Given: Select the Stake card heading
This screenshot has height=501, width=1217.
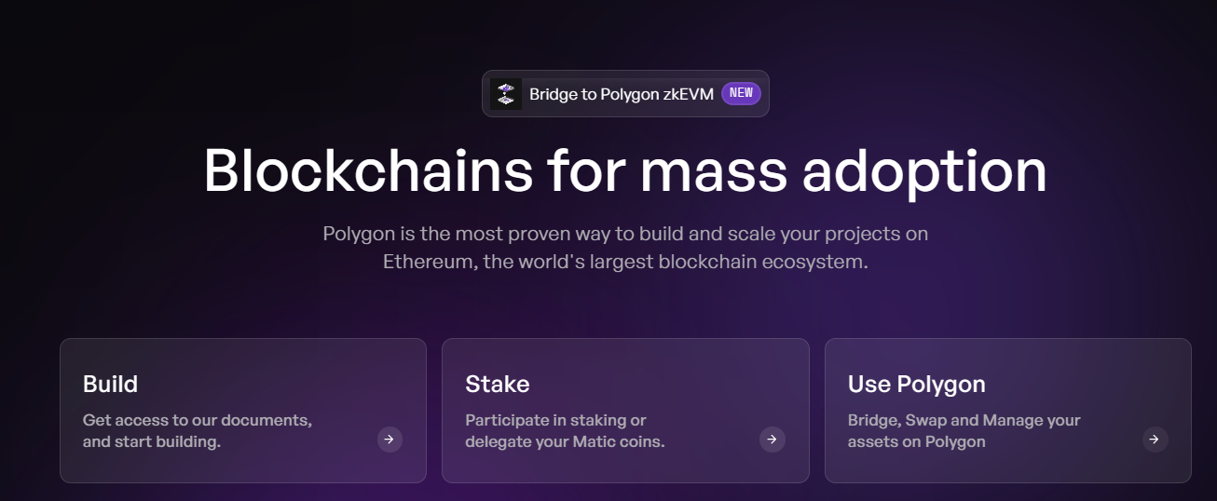Looking at the screenshot, I should pos(497,384).
